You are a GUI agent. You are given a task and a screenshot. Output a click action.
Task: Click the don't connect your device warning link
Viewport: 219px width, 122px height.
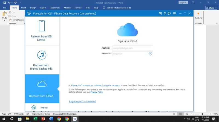(x=95, y=85)
